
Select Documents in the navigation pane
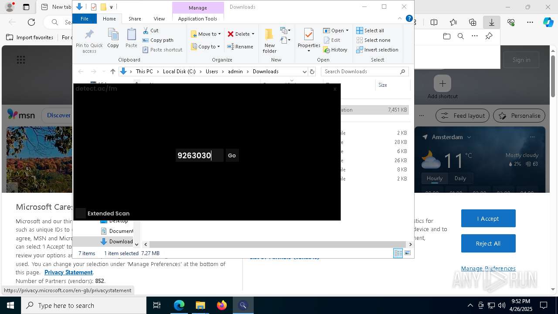[x=117, y=231]
